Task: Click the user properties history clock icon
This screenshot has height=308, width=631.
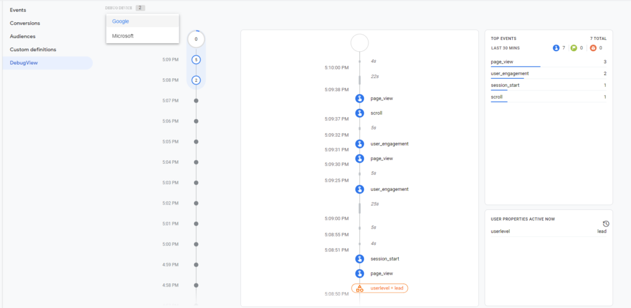Action: [606, 224]
